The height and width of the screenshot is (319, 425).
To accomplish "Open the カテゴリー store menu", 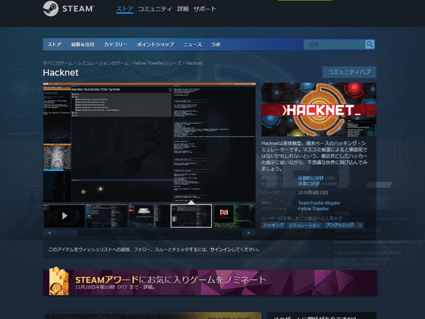I will point(115,45).
